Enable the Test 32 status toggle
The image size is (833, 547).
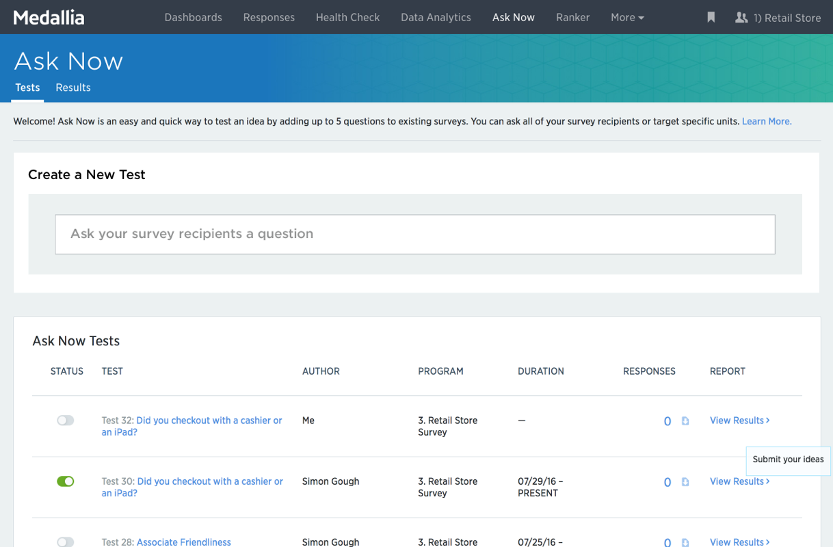coord(66,421)
